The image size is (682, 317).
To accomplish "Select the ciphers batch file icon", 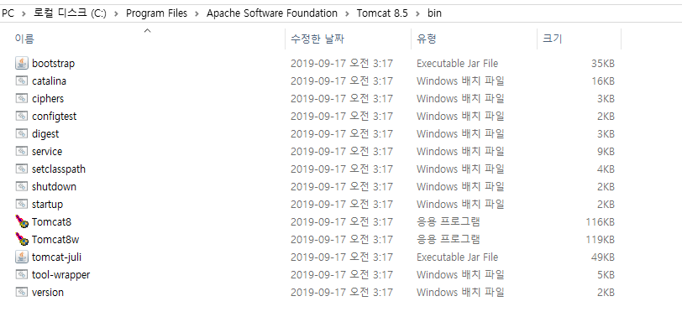I will coord(22,99).
